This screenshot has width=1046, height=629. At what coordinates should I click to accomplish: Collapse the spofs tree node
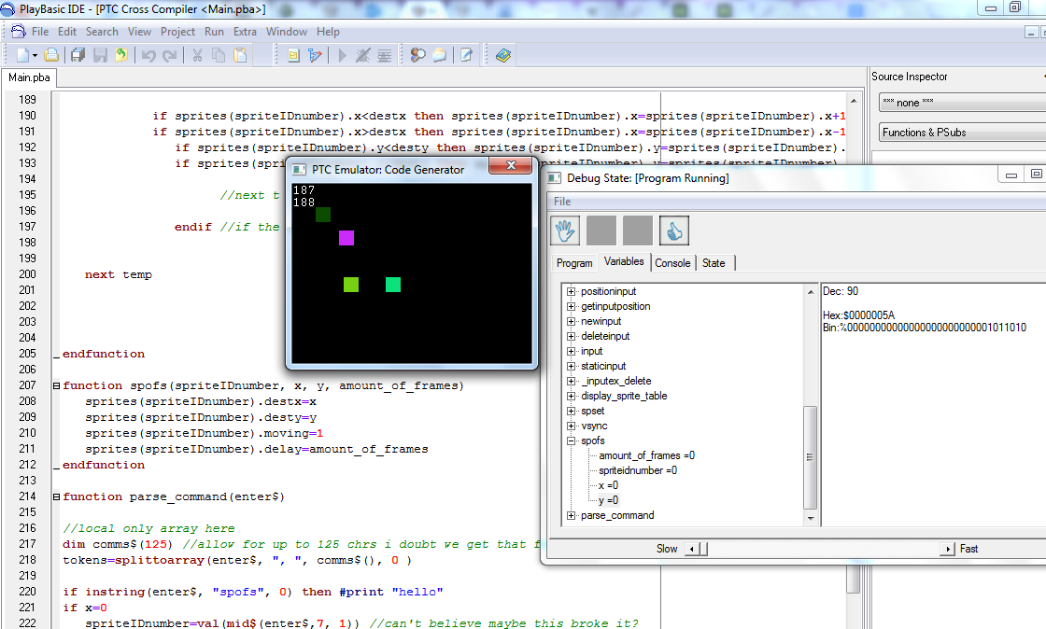tap(571, 440)
